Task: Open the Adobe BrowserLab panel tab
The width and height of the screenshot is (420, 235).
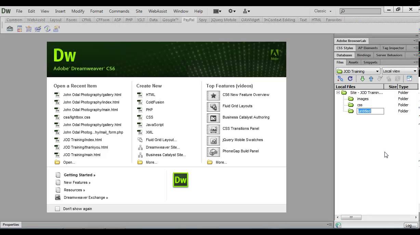Action: 351,41
